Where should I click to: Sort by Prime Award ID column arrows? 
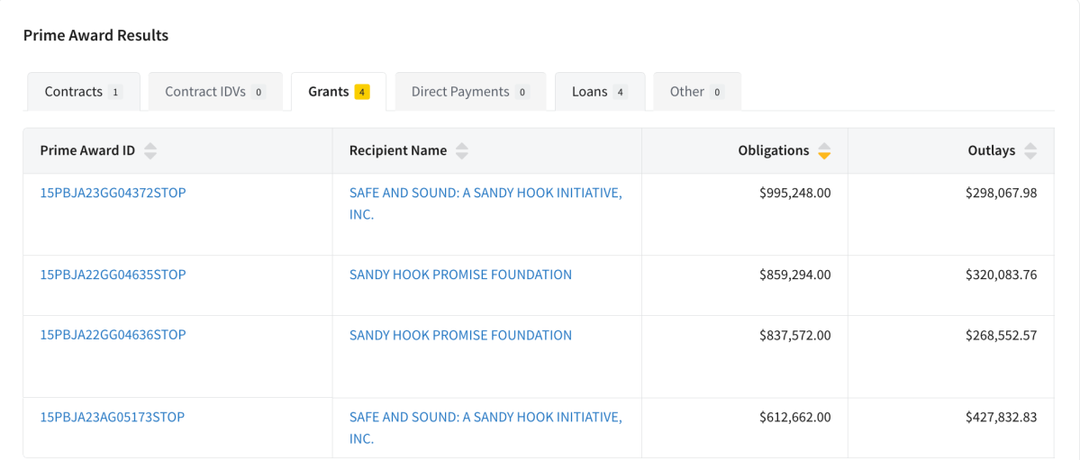coord(150,151)
